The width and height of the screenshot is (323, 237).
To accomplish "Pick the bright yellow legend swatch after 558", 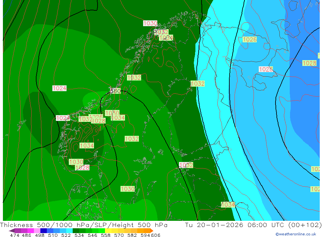I will pyautogui.click(x=108, y=231).
